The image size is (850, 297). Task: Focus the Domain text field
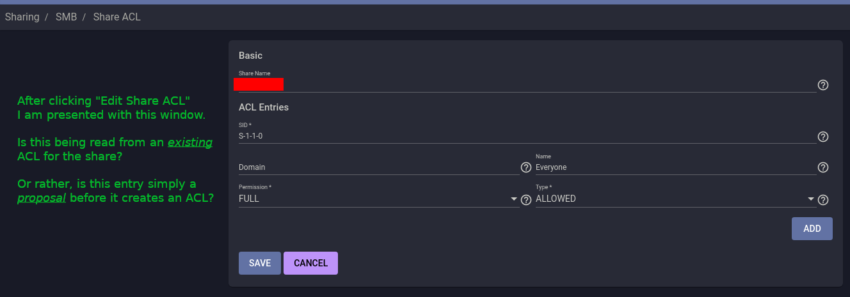[x=378, y=167]
